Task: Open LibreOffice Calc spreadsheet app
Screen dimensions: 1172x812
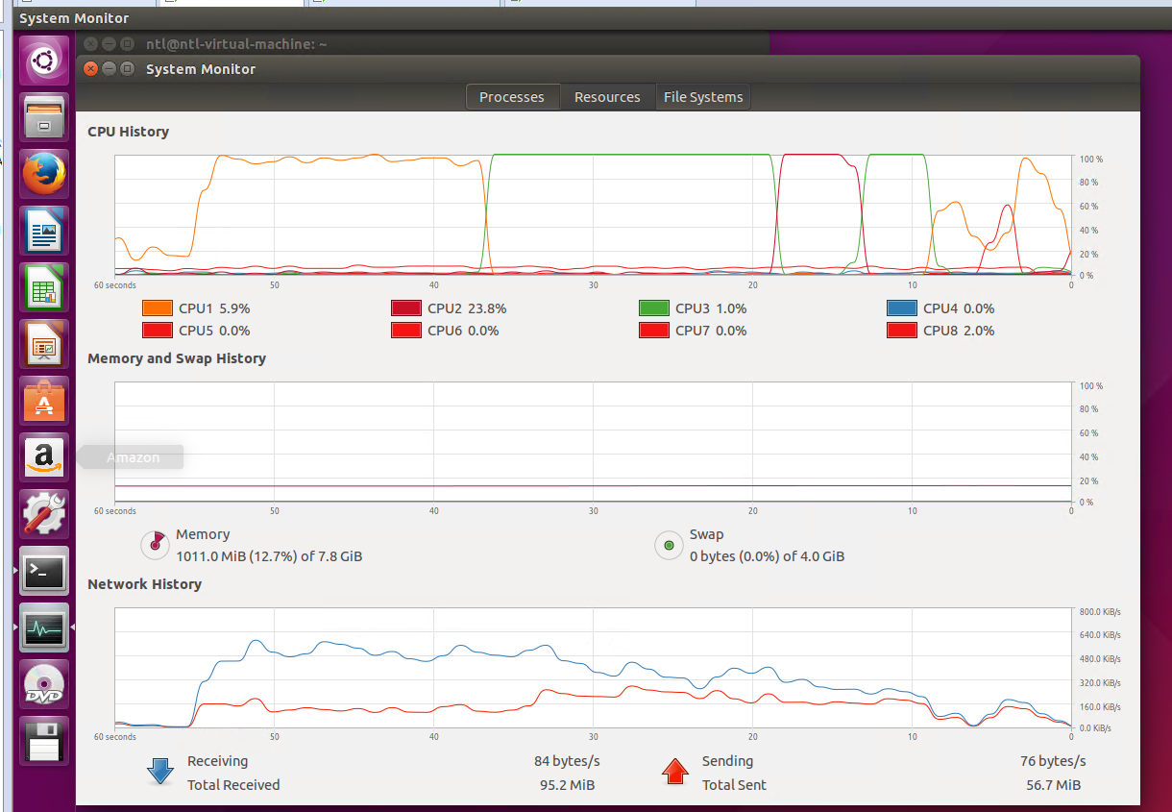Action: pyautogui.click(x=44, y=287)
